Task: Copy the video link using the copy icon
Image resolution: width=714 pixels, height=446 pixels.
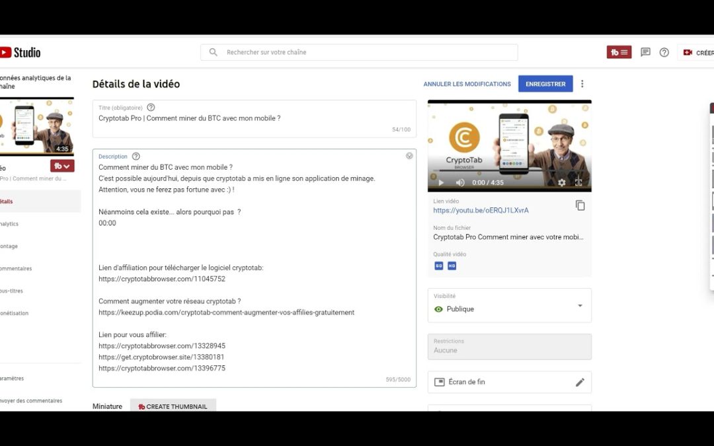Action: pos(580,205)
